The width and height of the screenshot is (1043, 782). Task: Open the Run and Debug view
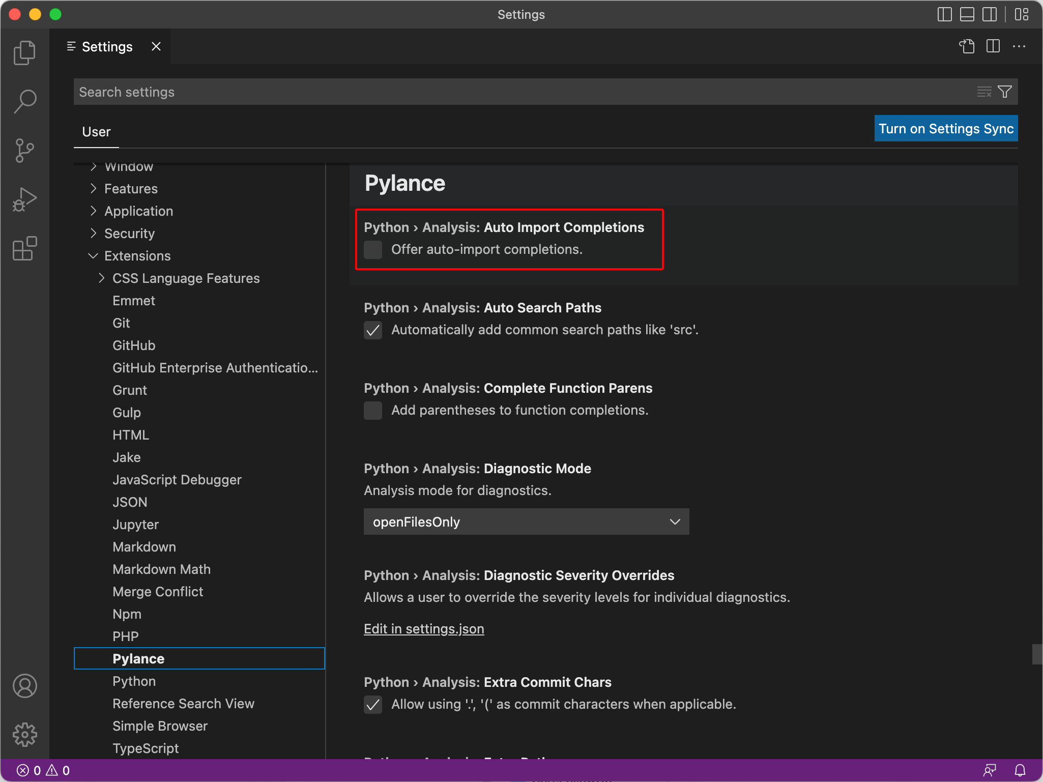[24, 199]
